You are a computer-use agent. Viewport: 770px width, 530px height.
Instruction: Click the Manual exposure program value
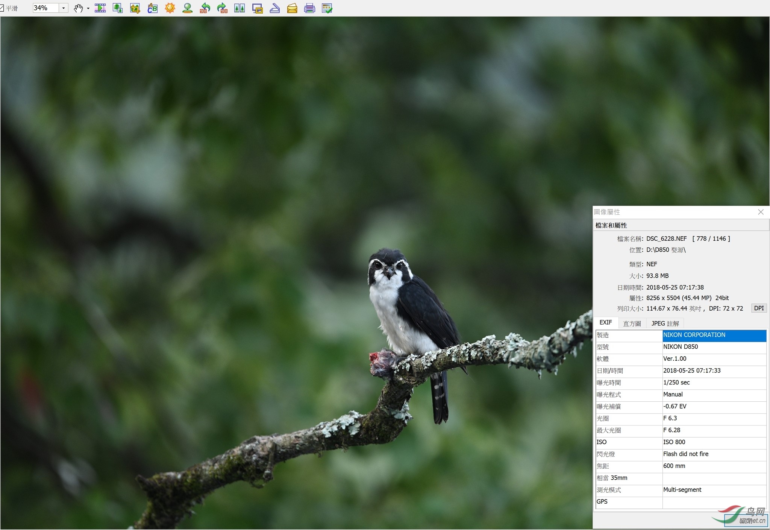[x=673, y=395]
